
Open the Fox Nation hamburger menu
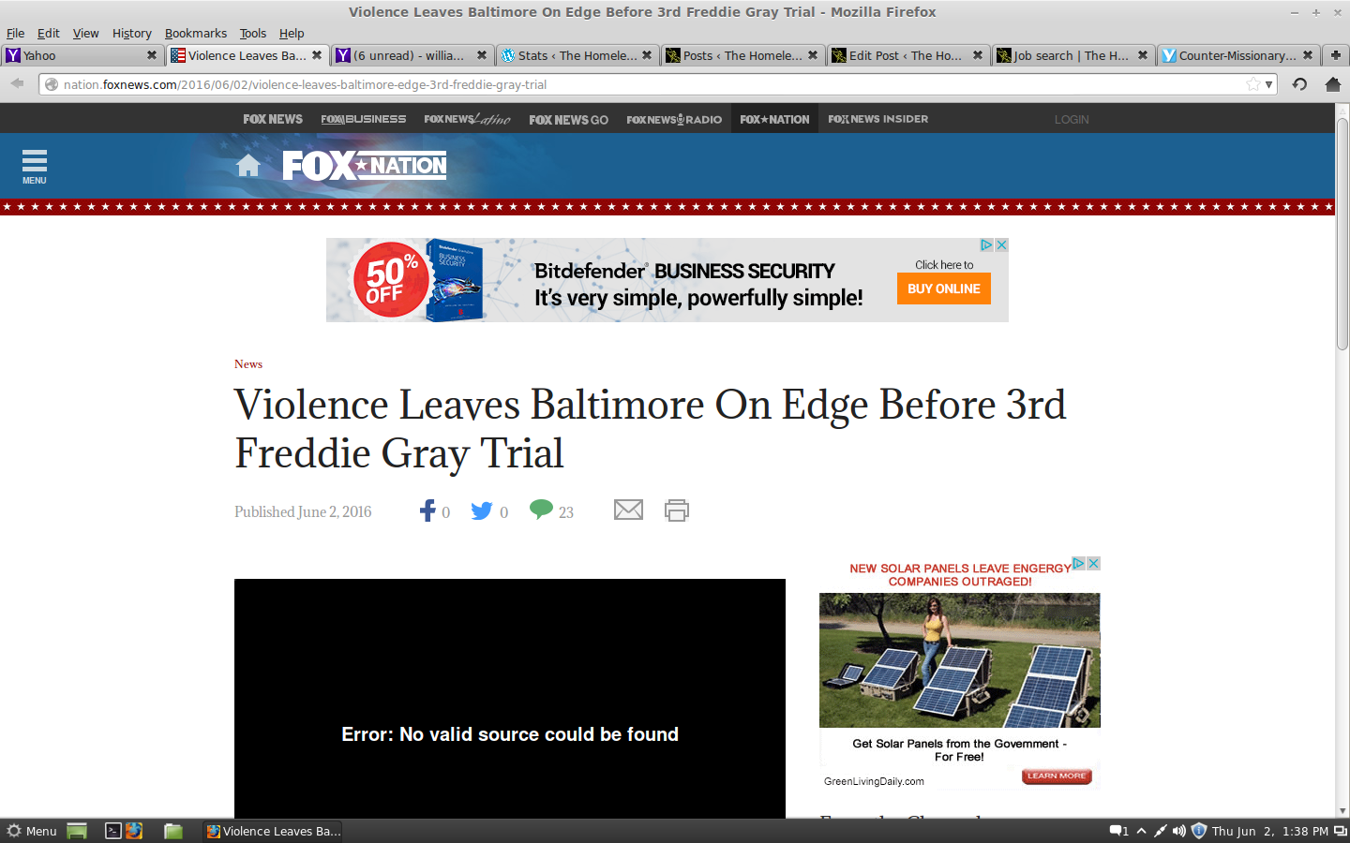tap(35, 166)
